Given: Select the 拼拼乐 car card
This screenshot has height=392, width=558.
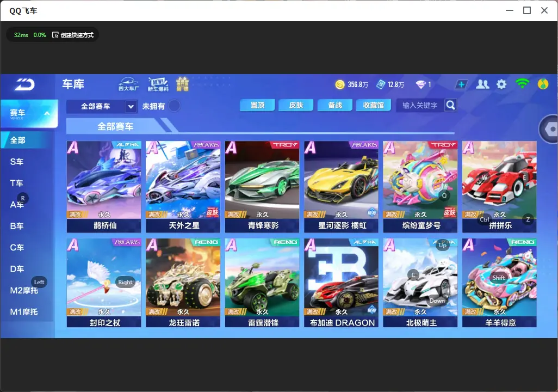Looking at the screenshot, I should click(x=499, y=187).
